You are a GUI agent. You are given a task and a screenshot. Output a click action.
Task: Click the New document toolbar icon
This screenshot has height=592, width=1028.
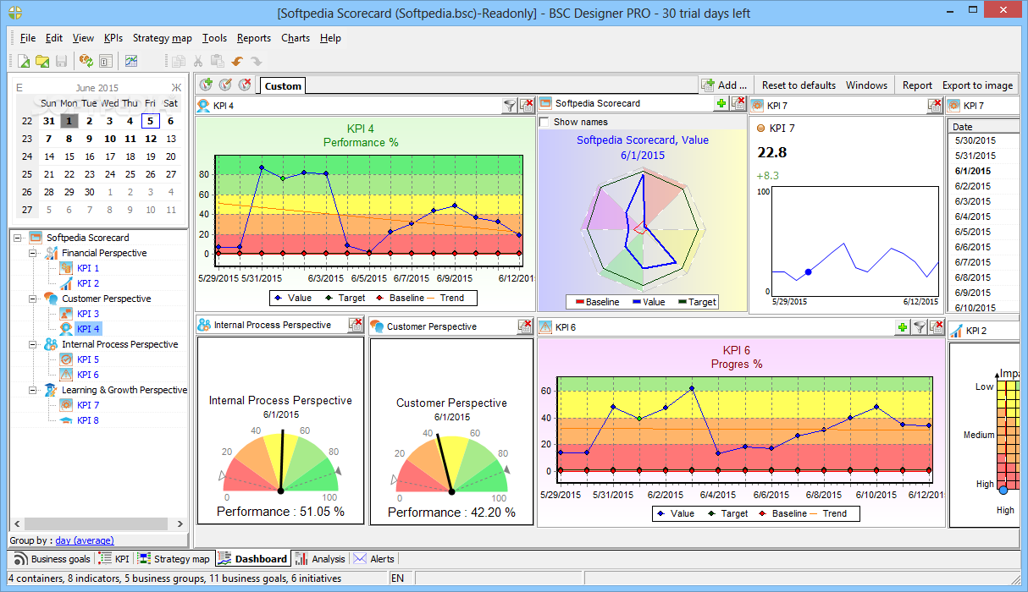24,61
